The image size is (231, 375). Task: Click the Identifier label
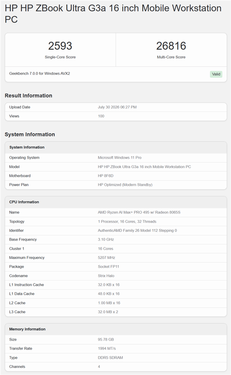click(16, 230)
